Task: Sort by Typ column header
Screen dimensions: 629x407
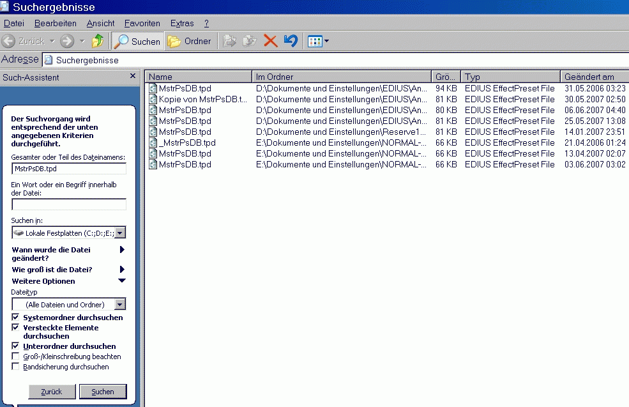Action: [x=511, y=77]
